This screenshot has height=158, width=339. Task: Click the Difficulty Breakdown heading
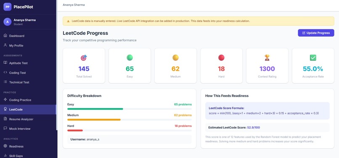[84, 95]
